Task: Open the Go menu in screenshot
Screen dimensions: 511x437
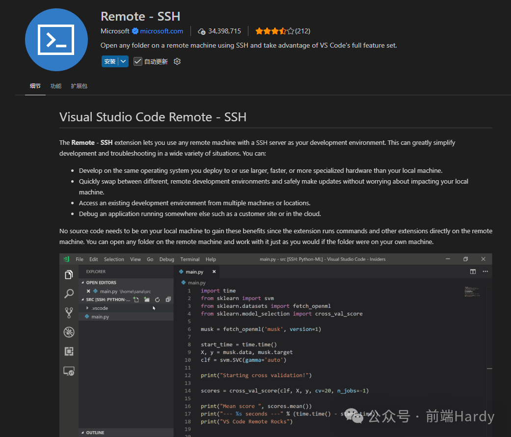Action: pos(150,259)
